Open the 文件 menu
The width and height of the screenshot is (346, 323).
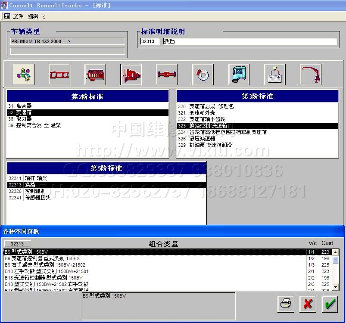coord(18,16)
